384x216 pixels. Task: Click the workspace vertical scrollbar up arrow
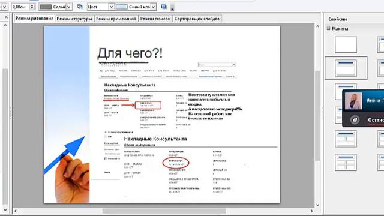pos(317,26)
